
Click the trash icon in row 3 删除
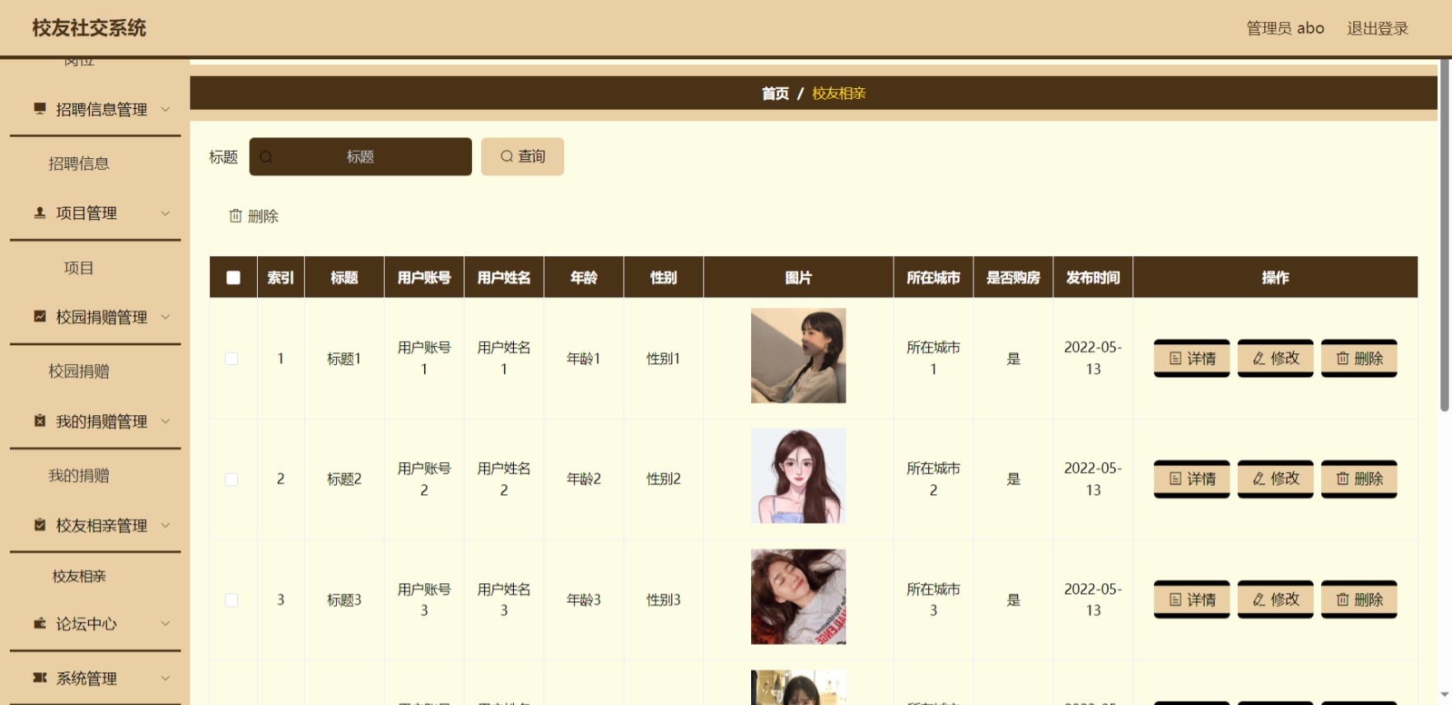point(1342,600)
